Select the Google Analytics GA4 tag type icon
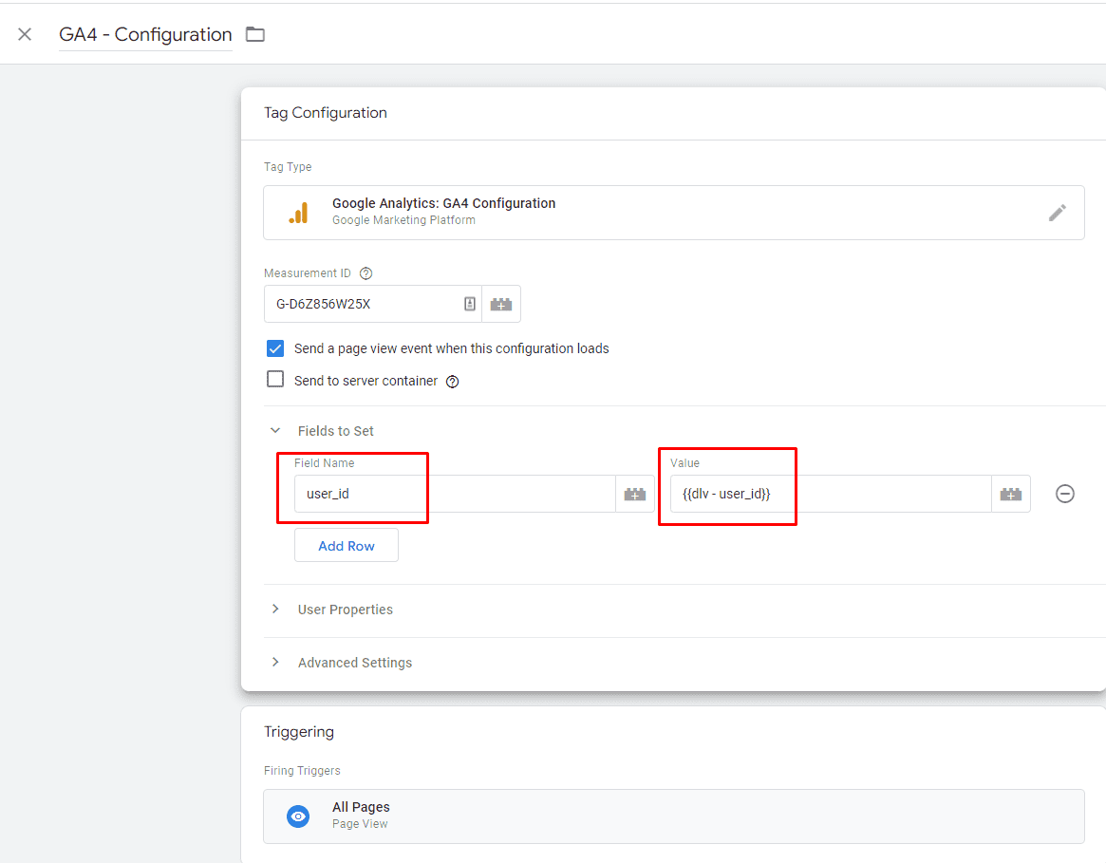1106x863 pixels. pos(300,211)
